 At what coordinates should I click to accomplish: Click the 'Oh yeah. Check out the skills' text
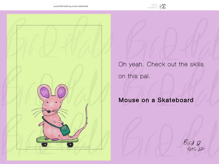(161, 64)
